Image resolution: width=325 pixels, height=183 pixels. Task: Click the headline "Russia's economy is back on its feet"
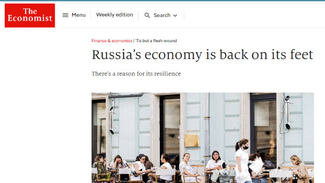[x=202, y=55]
